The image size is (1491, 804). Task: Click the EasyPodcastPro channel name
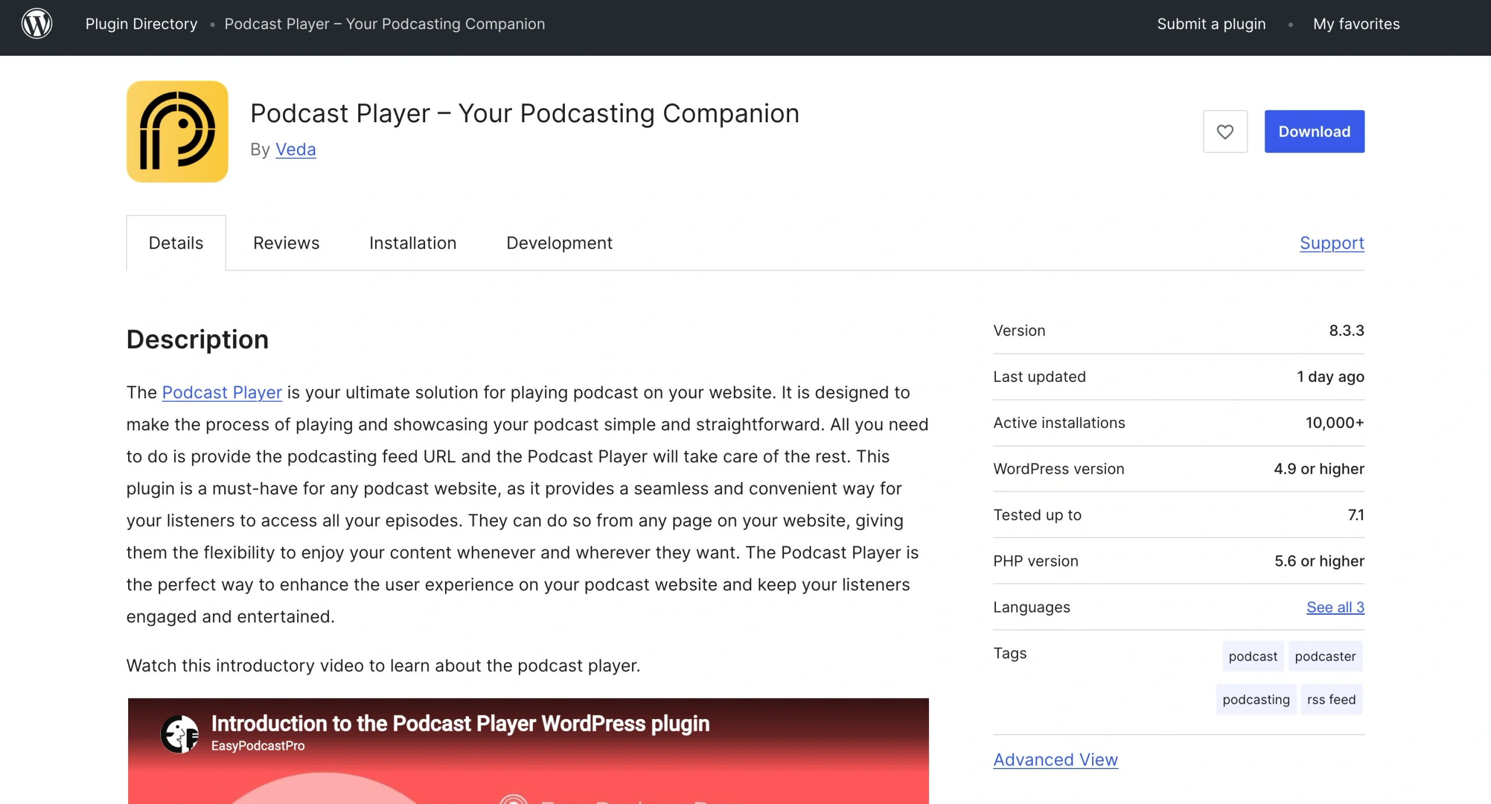[x=257, y=746]
